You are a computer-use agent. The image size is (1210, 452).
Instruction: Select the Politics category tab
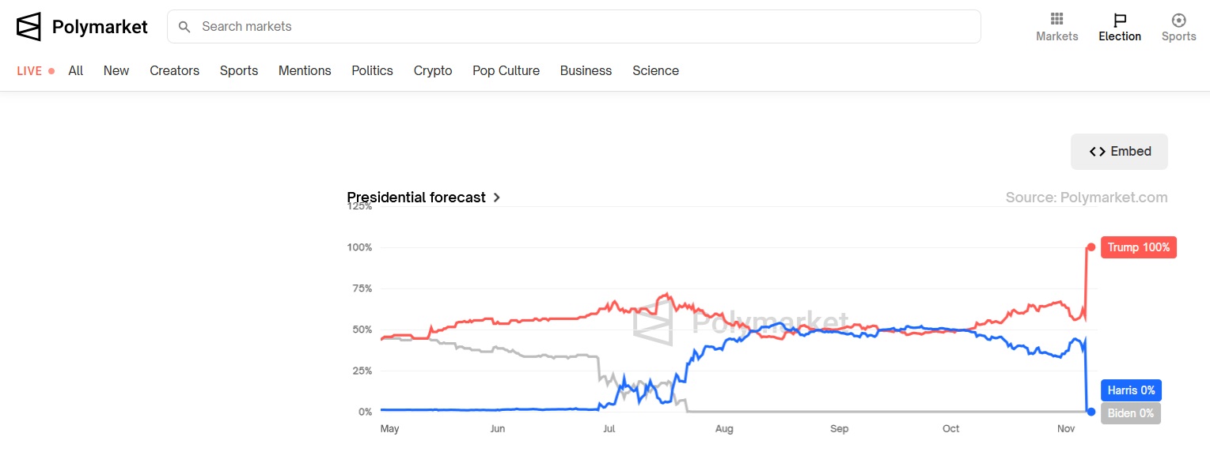coord(372,70)
